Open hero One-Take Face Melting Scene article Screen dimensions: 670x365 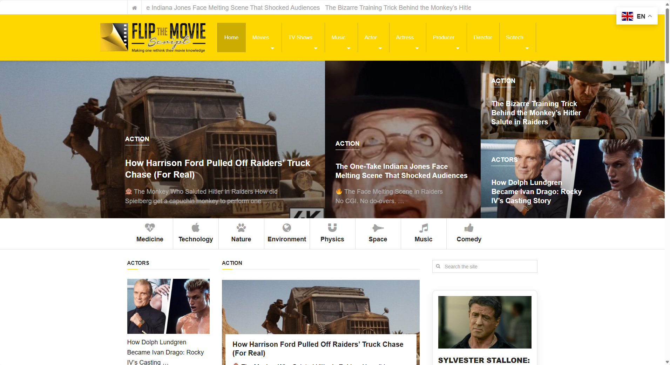[401, 171]
